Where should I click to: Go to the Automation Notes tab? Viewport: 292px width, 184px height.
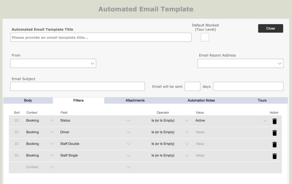coord(201,100)
